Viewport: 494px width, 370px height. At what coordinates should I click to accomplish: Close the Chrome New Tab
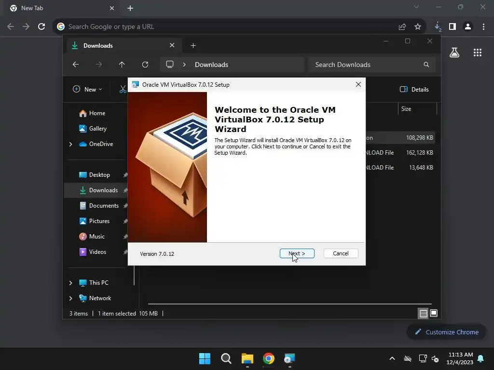pyautogui.click(x=112, y=8)
